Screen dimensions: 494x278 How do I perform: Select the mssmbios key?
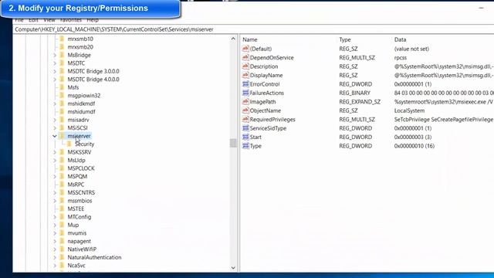[x=80, y=201]
